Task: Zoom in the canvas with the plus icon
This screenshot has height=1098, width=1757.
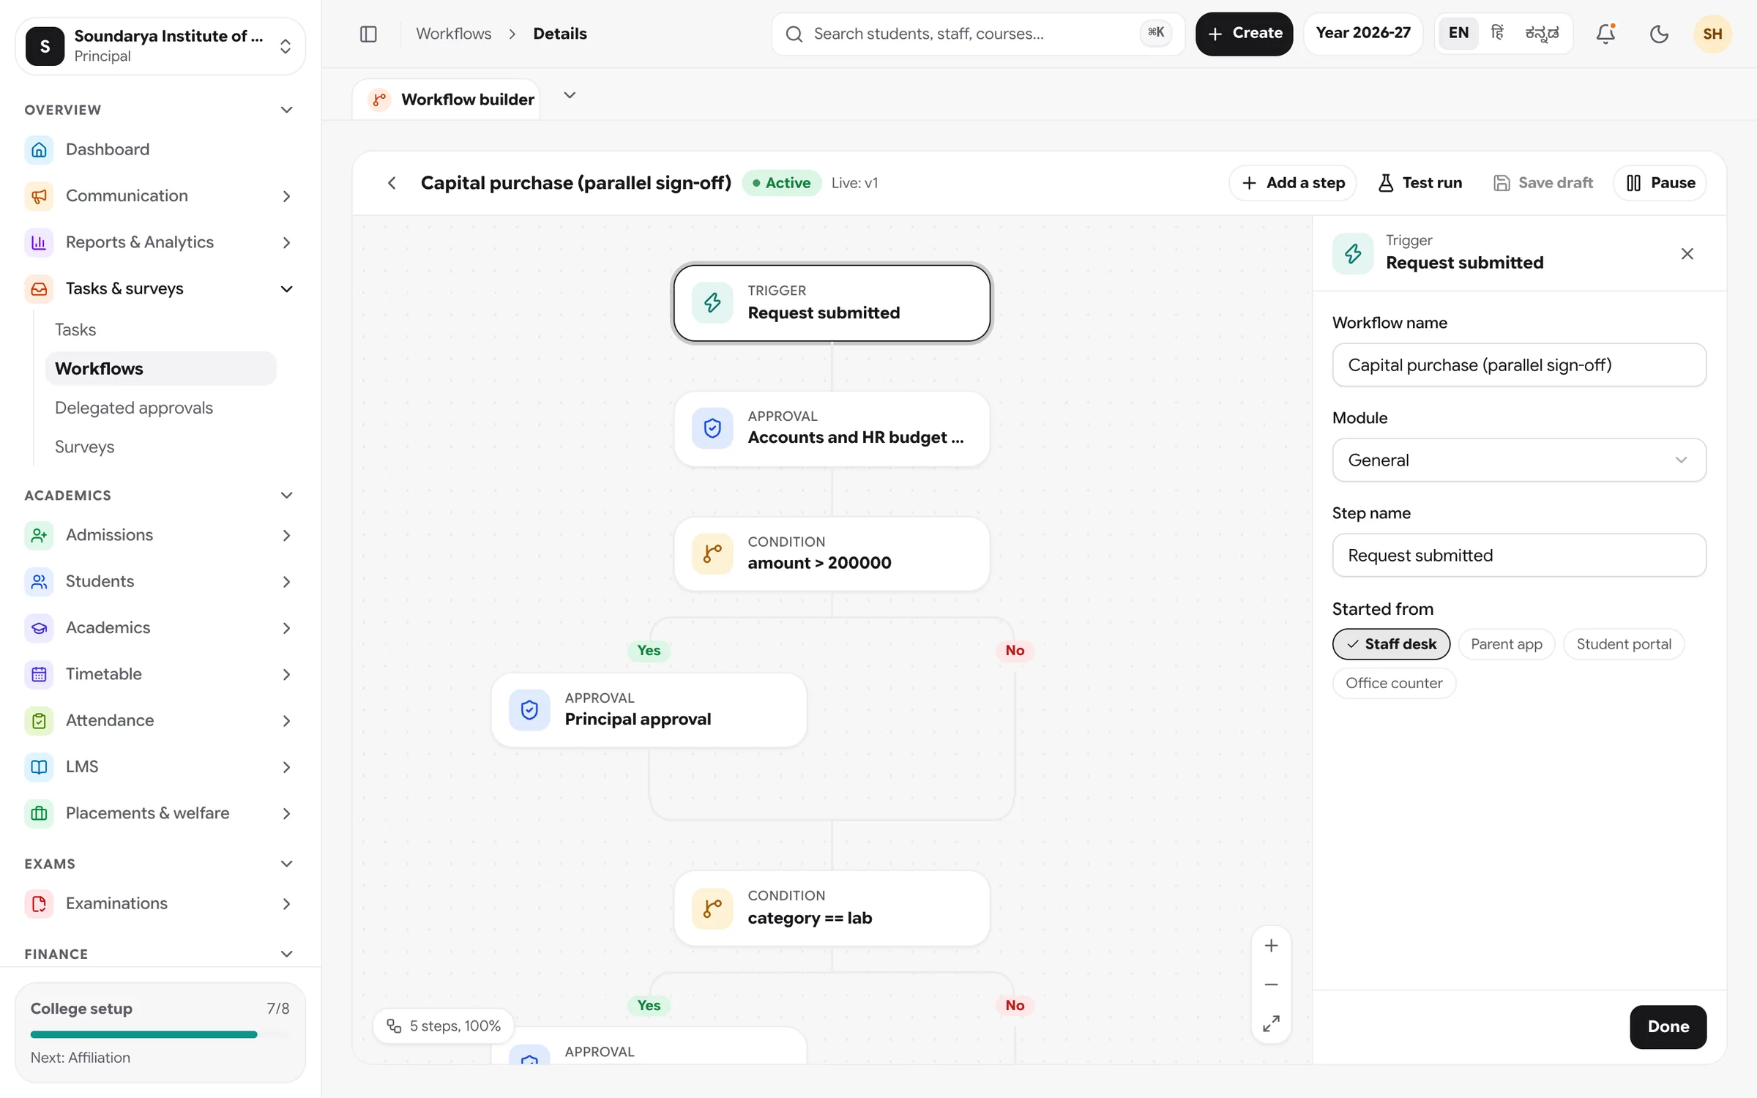Action: (x=1271, y=946)
